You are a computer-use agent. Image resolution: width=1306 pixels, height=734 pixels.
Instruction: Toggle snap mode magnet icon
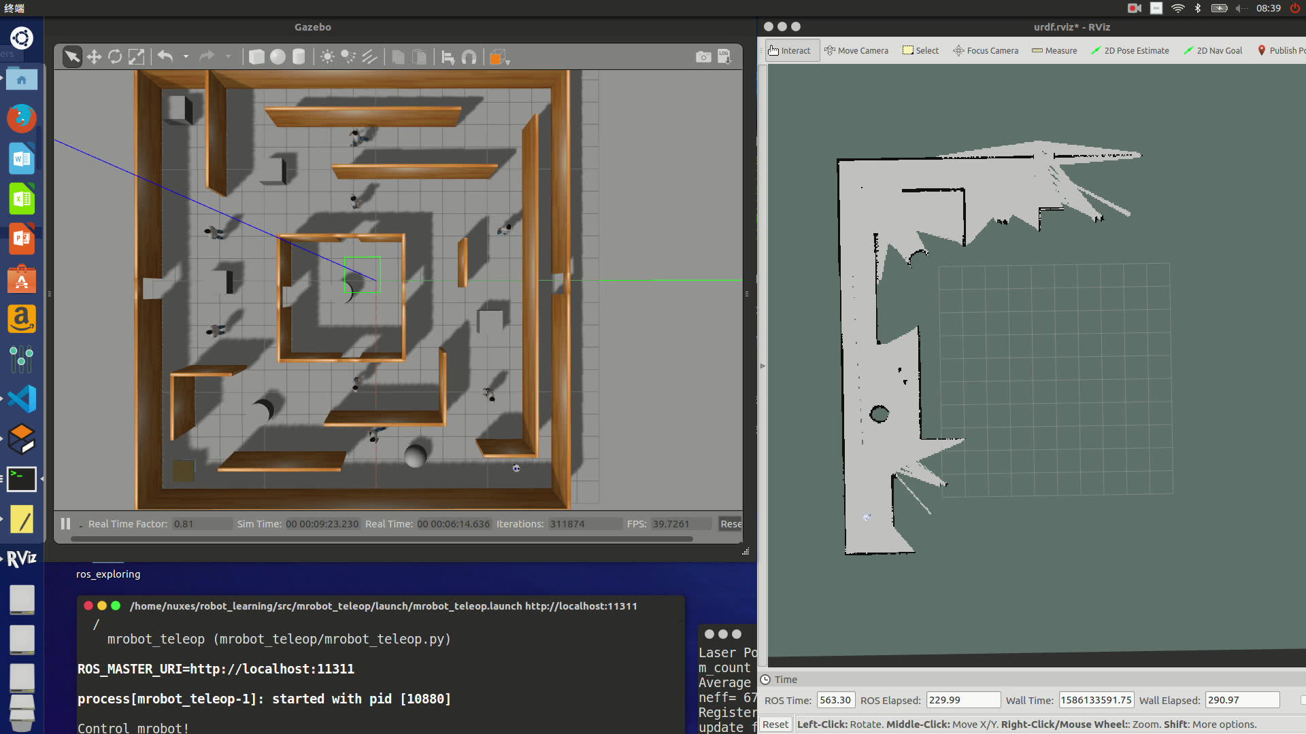pos(469,57)
